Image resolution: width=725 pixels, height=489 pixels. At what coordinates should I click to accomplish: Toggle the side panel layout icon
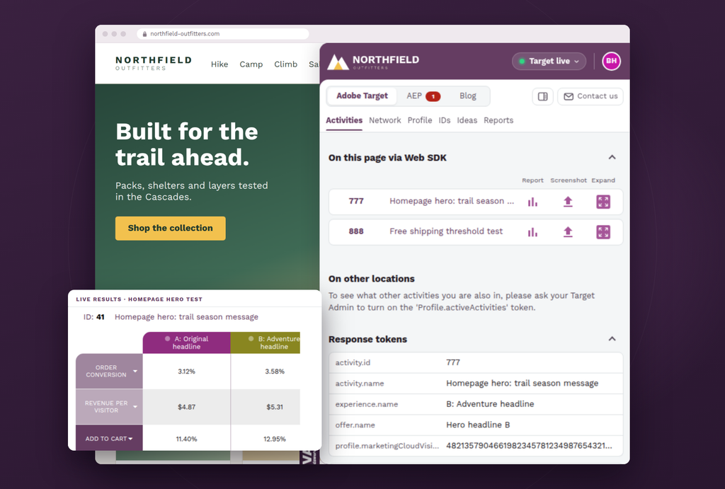[543, 97]
